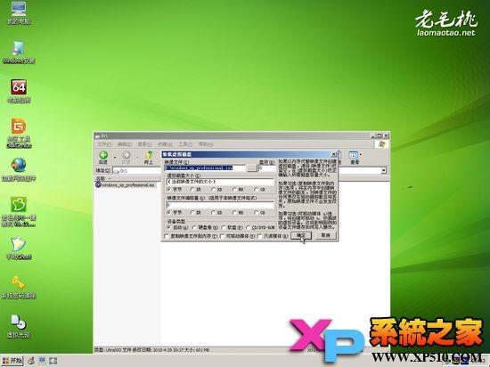Click the browse (...) button for image file
The width and height of the screenshot is (490, 367).
251,168
